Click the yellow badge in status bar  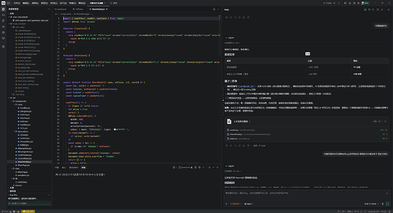pos(28,211)
